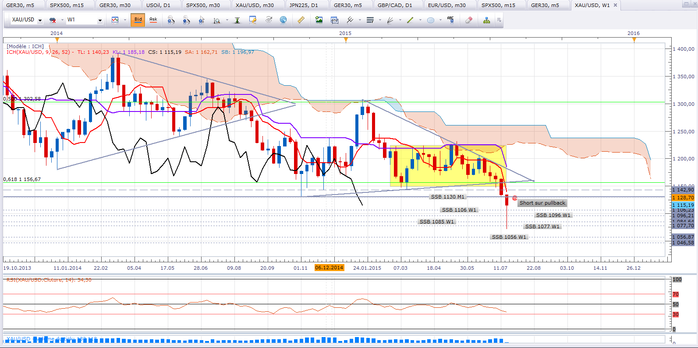
Task: Toggle the Ask price display
Action: click(x=153, y=20)
